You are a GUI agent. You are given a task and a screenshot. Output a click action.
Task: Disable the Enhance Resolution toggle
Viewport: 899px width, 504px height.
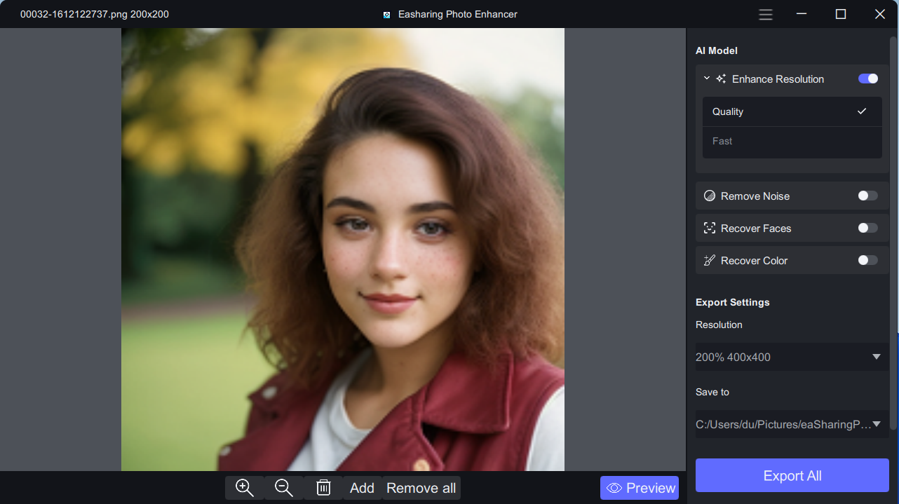[867, 79]
